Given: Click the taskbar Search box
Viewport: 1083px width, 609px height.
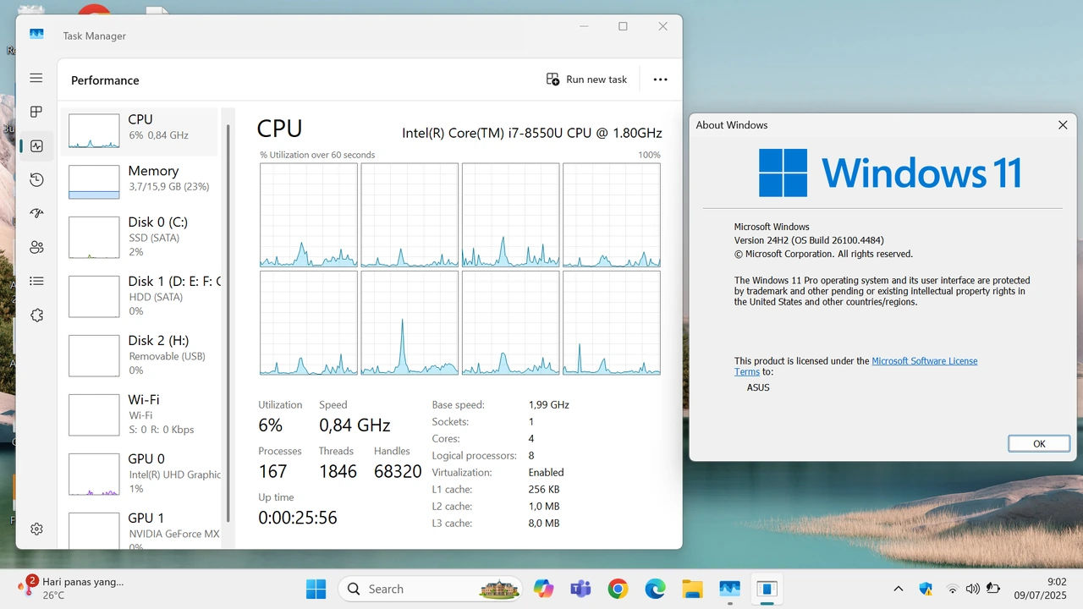Looking at the screenshot, I should click(430, 589).
